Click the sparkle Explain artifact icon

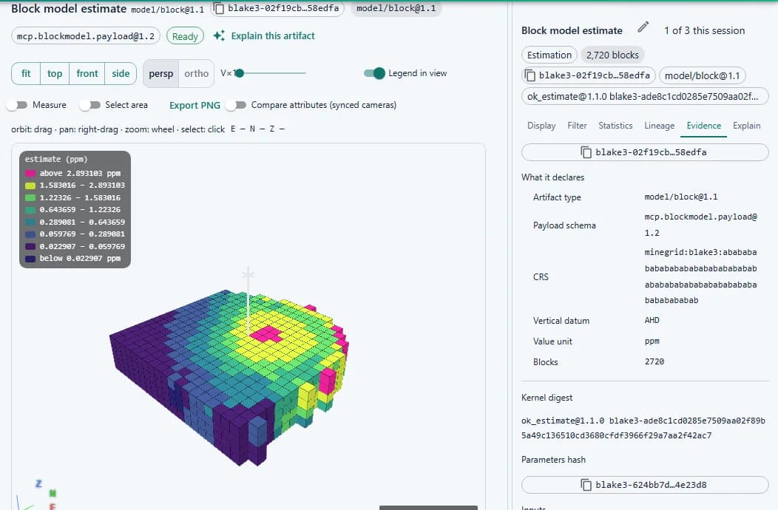[219, 35]
